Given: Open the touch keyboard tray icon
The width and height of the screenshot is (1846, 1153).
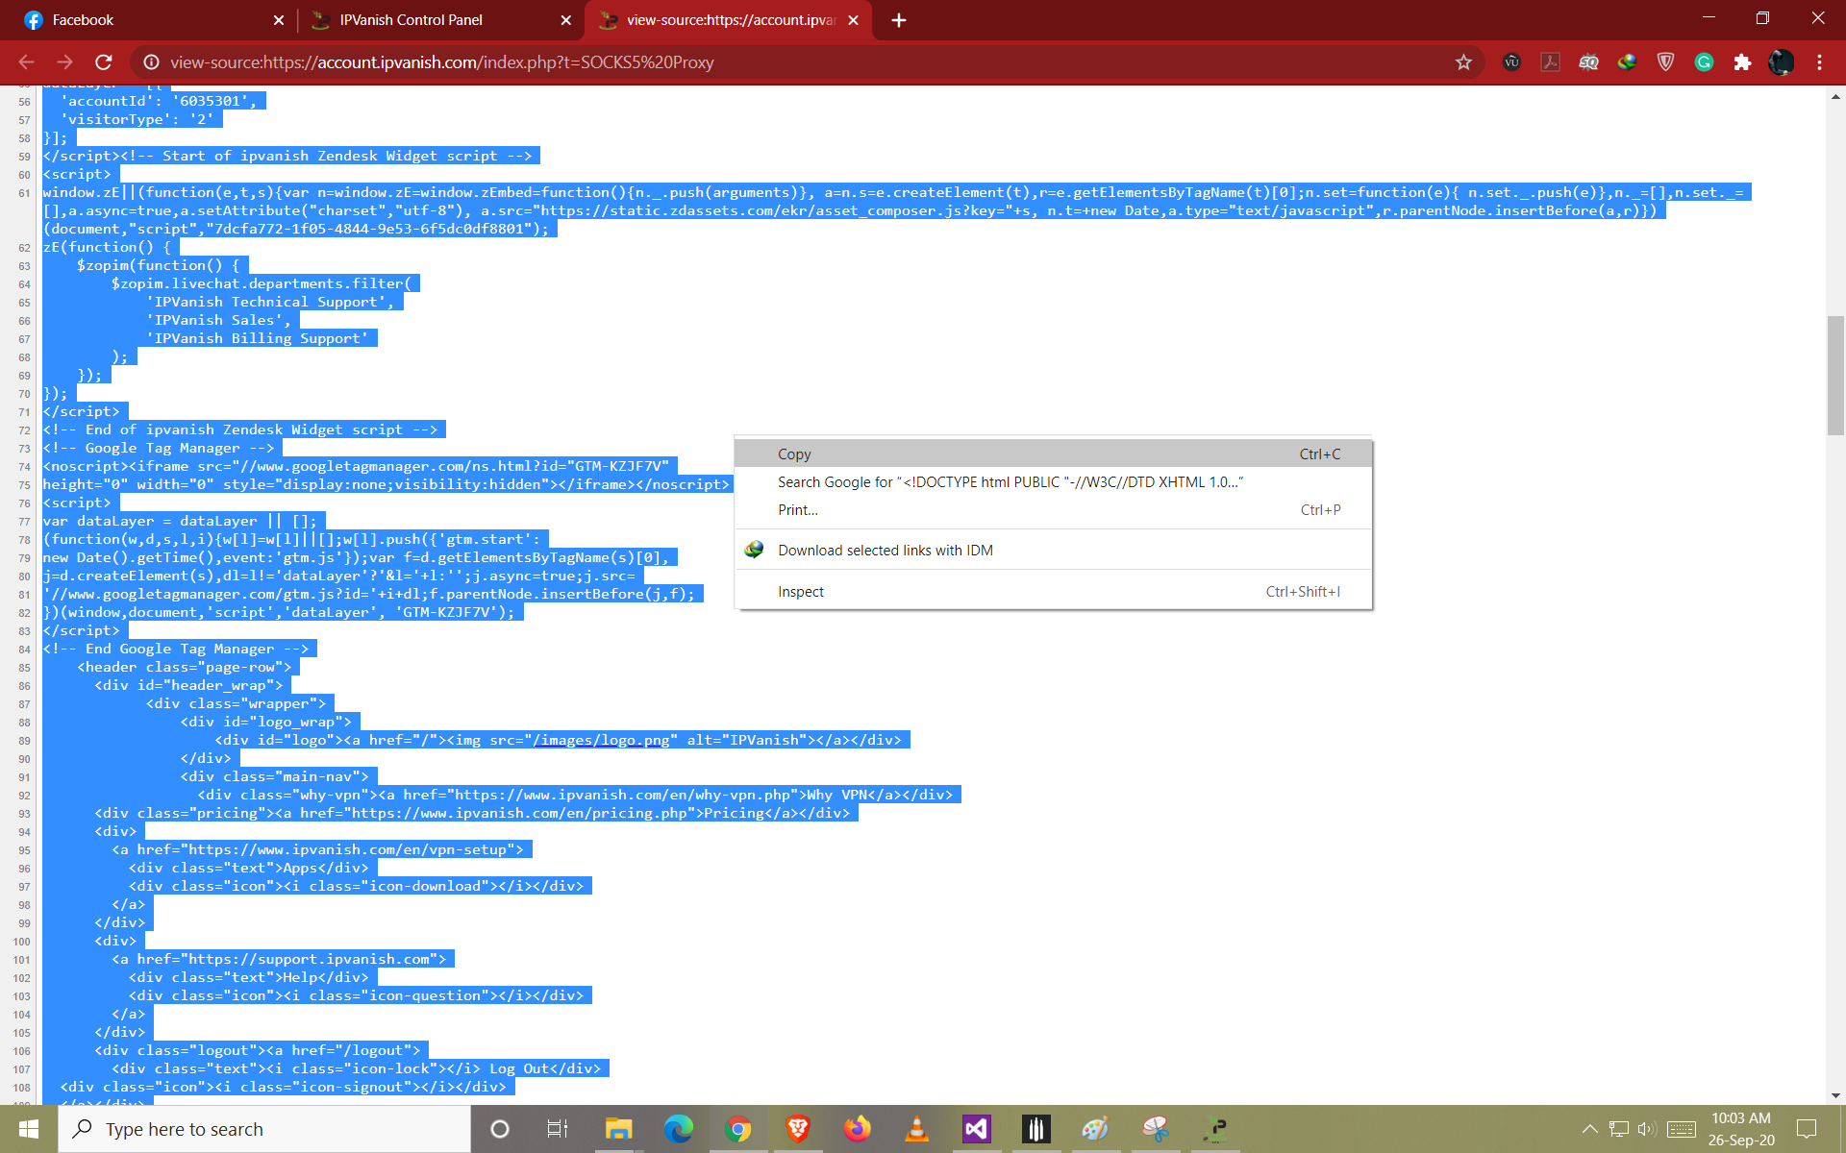Looking at the screenshot, I should (1682, 1129).
